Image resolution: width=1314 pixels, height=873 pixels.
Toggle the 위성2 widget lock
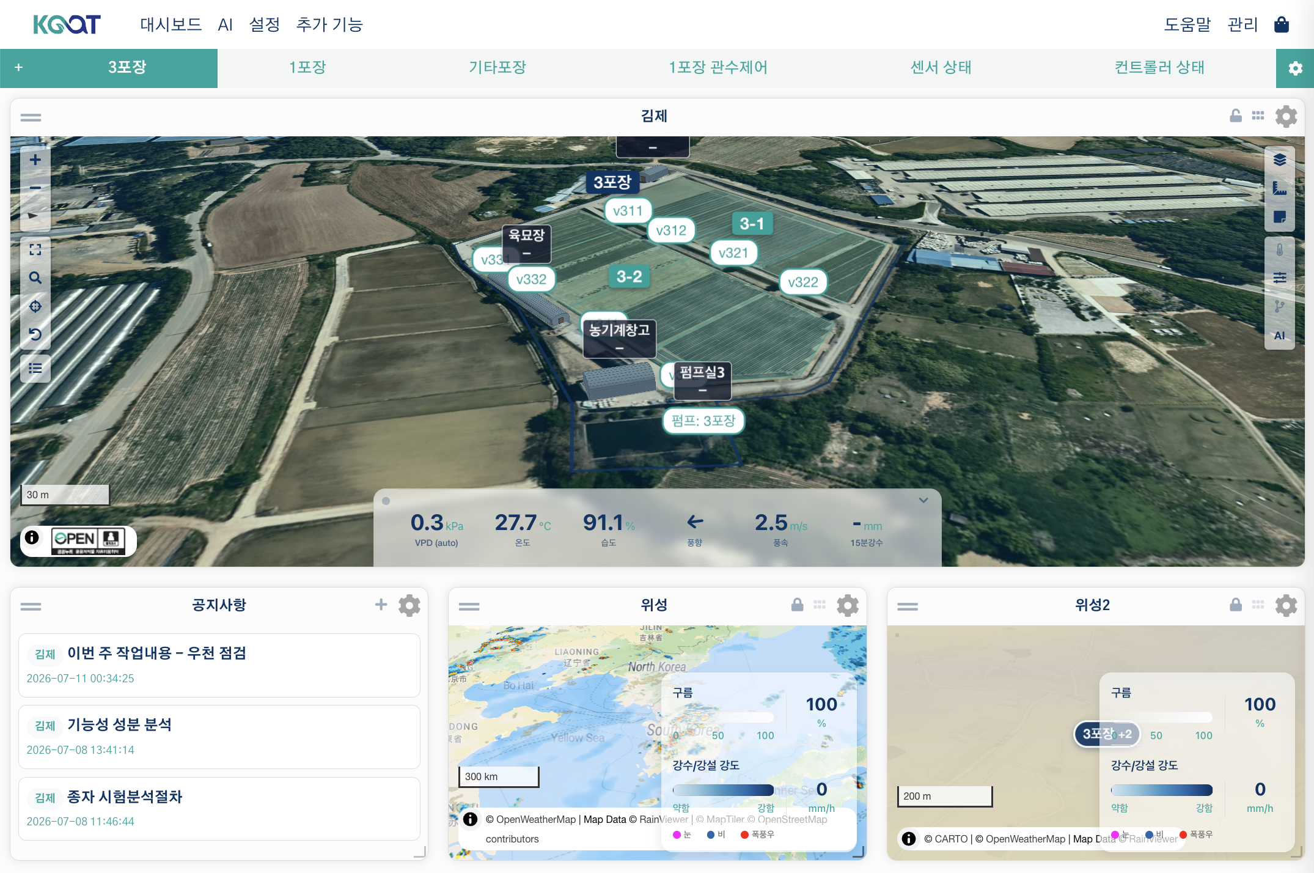[1236, 605]
